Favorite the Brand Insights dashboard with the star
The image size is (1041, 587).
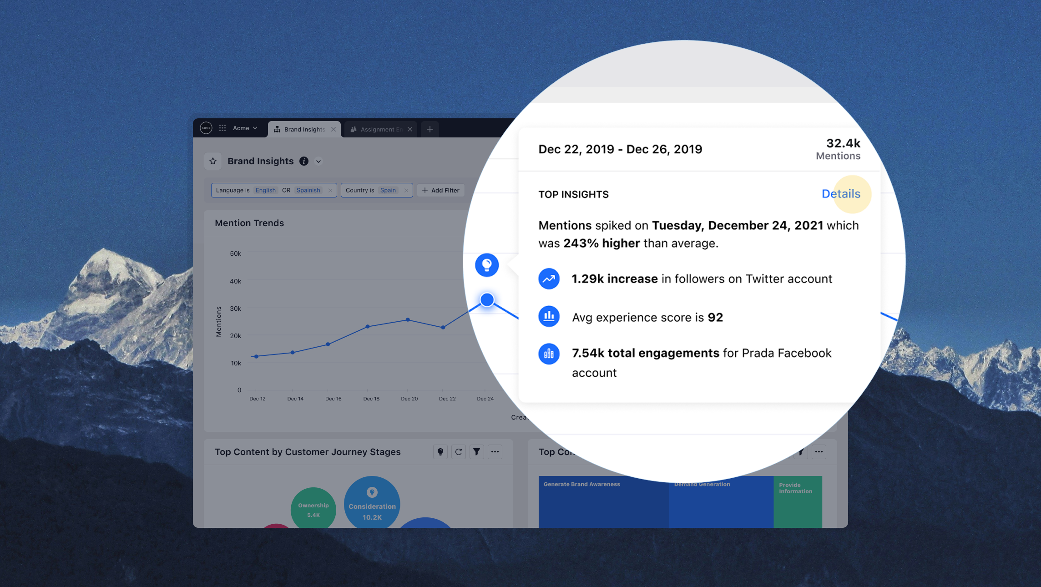tap(212, 161)
